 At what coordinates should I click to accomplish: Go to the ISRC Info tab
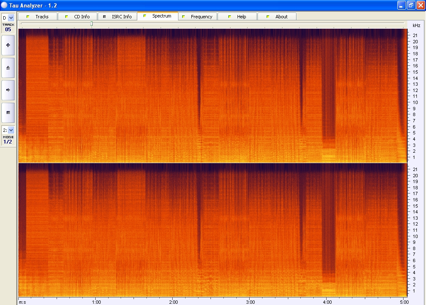pyautogui.click(x=117, y=17)
